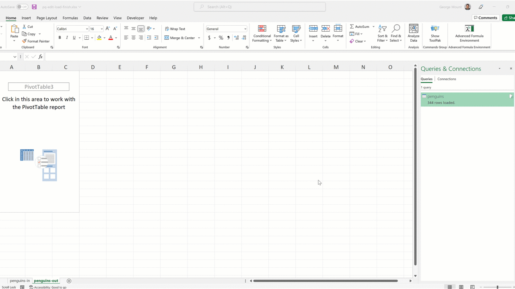Screen dimensions: 515x289
Task: Open the Insert ribbon tab
Action: [x=26, y=18]
